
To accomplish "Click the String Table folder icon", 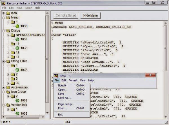I will [8, 61].
